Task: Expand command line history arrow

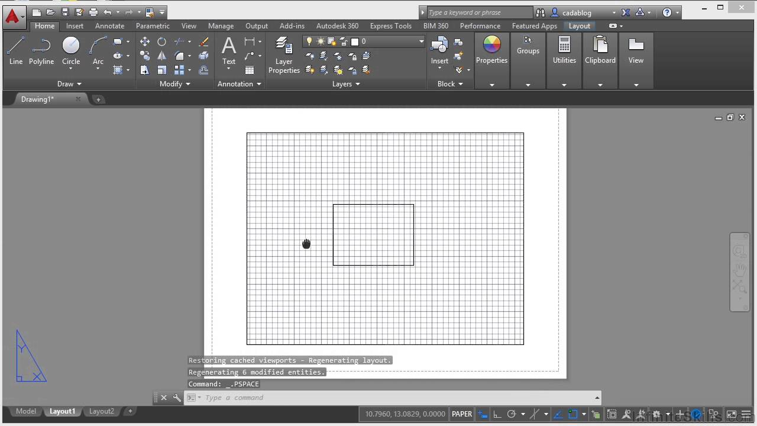Action: coord(597,398)
